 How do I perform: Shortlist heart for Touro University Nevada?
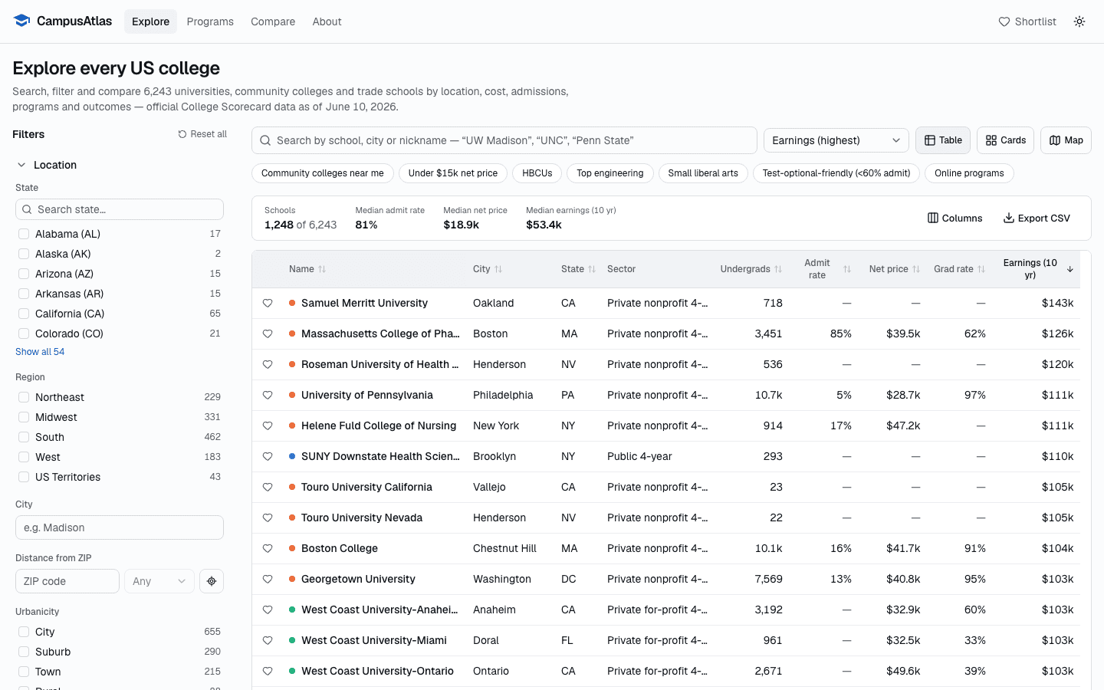pos(268,517)
